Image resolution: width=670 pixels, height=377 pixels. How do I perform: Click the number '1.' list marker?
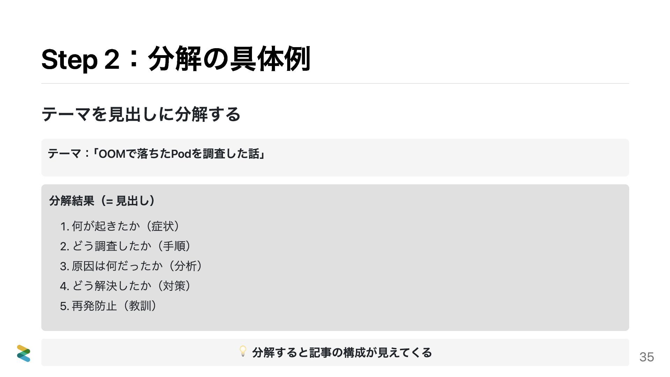click(64, 227)
